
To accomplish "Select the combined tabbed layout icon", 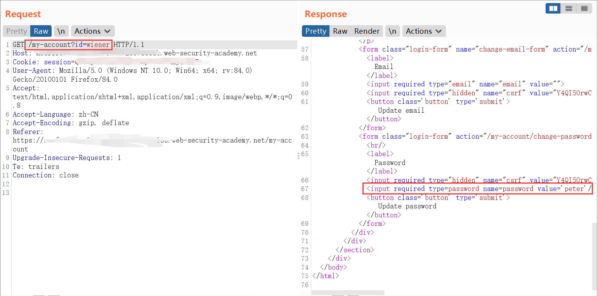I will tap(584, 8).
